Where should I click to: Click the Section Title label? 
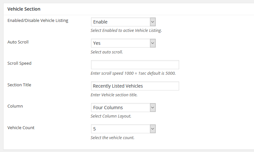[x=19, y=85]
